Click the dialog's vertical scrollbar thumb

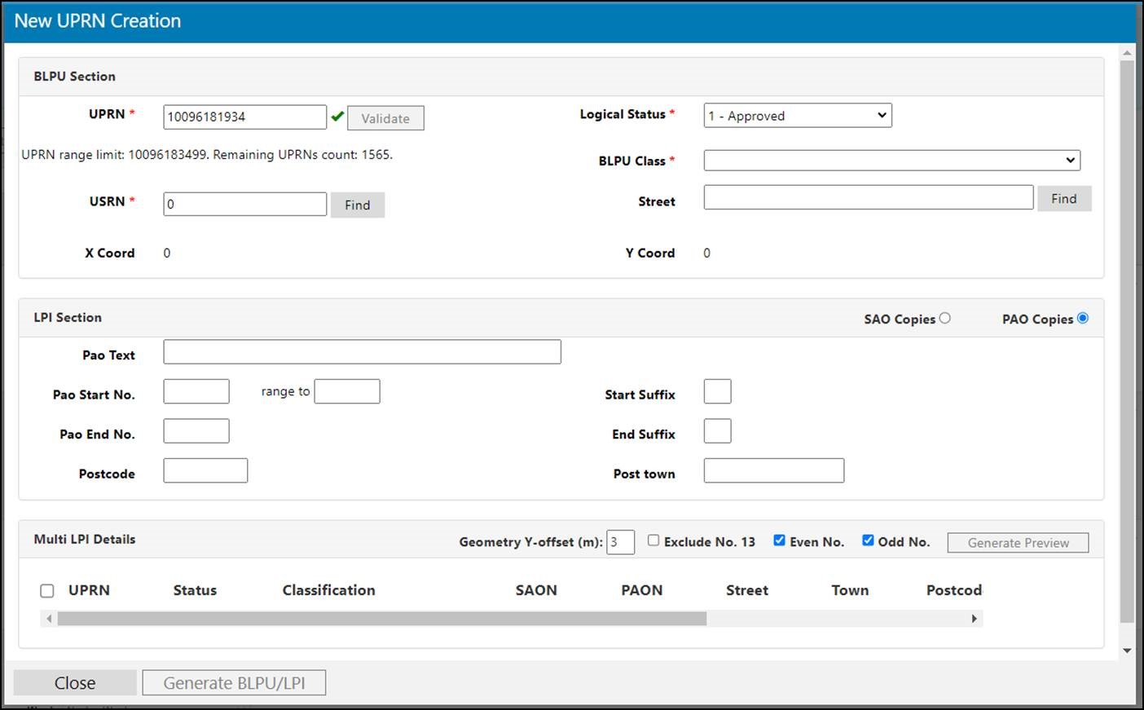[1128, 342]
